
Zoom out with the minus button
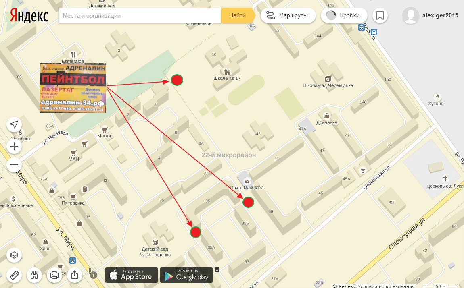click(x=14, y=165)
